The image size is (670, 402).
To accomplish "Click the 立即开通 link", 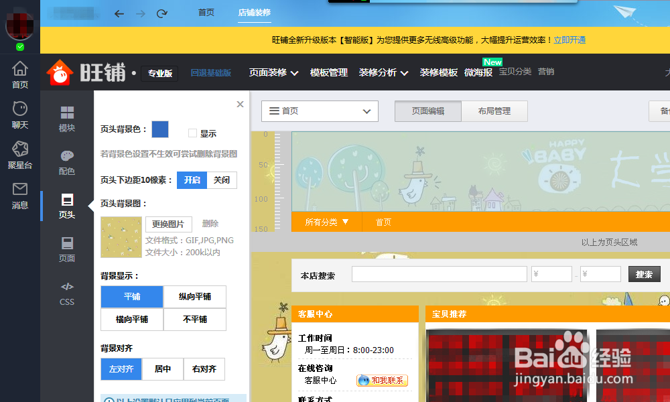I will [569, 40].
